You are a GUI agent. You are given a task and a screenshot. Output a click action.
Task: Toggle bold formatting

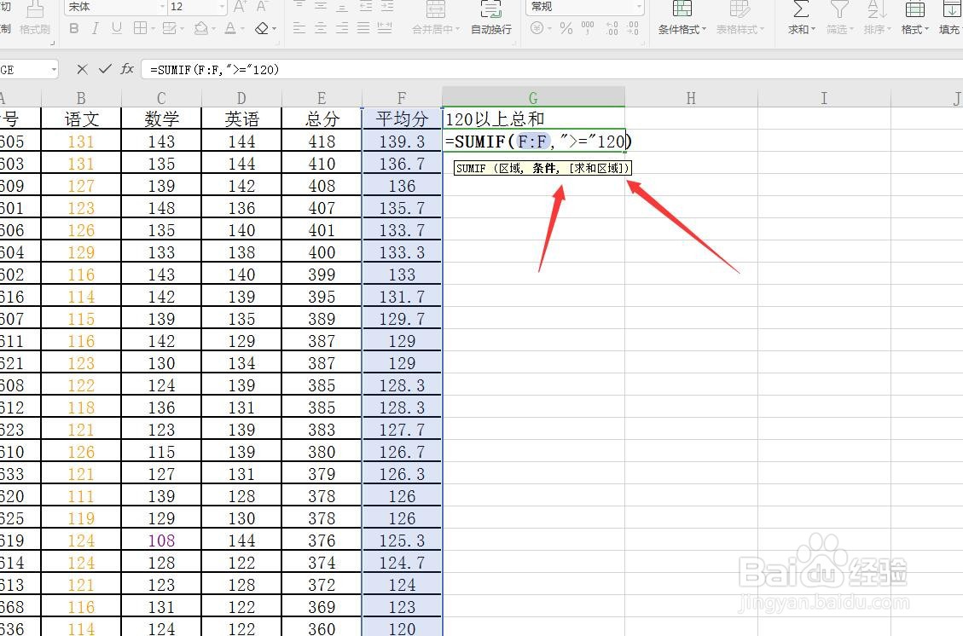(74, 28)
